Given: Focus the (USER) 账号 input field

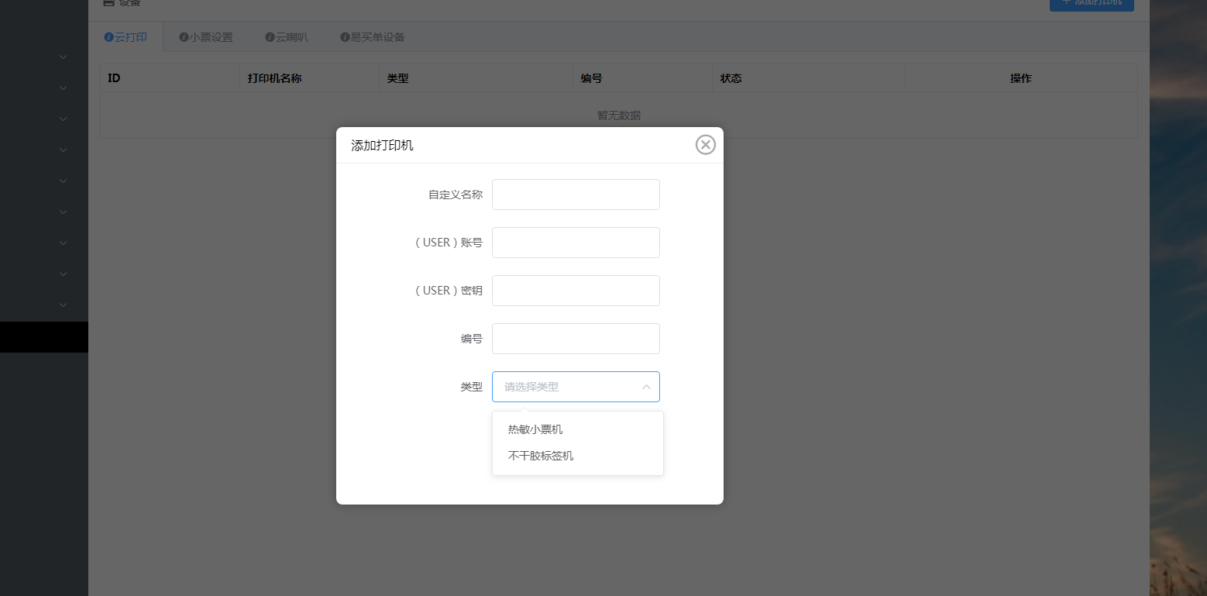Looking at the screenshot, I should (576, 243).
